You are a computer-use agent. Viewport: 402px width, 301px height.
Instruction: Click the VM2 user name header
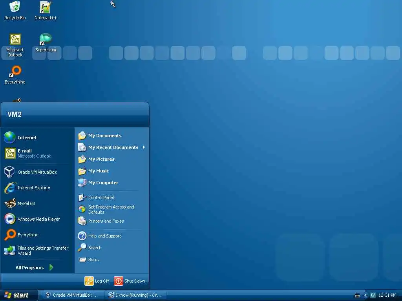(x=15, y=114)
